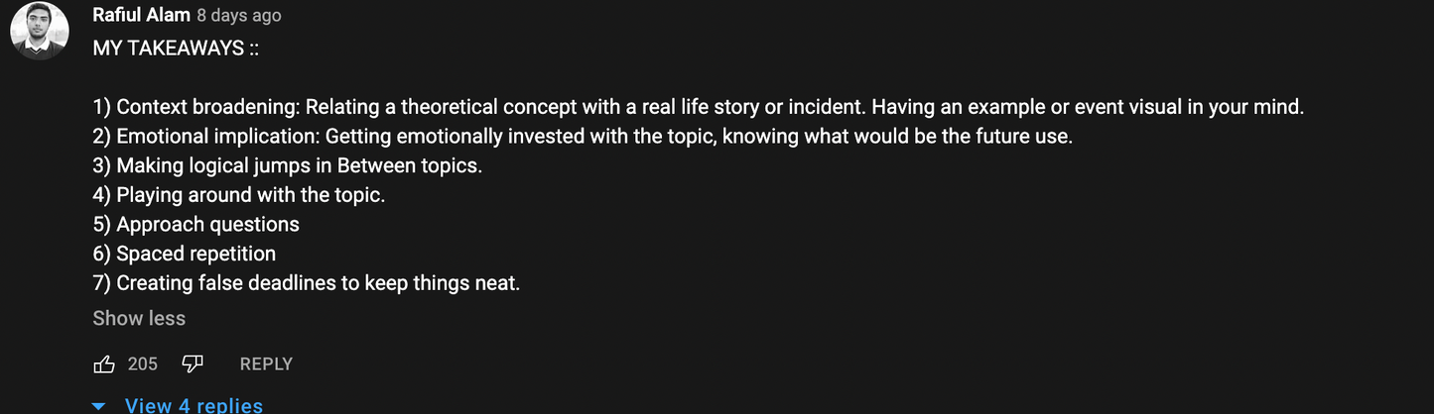Click the 'Playing around with the topic' line
1434x414 pixels.
click(239, 195)
